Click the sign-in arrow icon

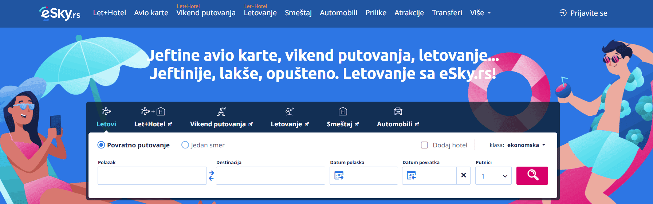[563, 13]
